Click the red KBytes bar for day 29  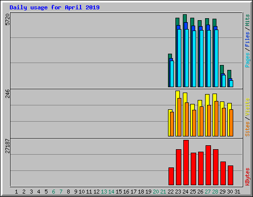click(x=223, y=173)
